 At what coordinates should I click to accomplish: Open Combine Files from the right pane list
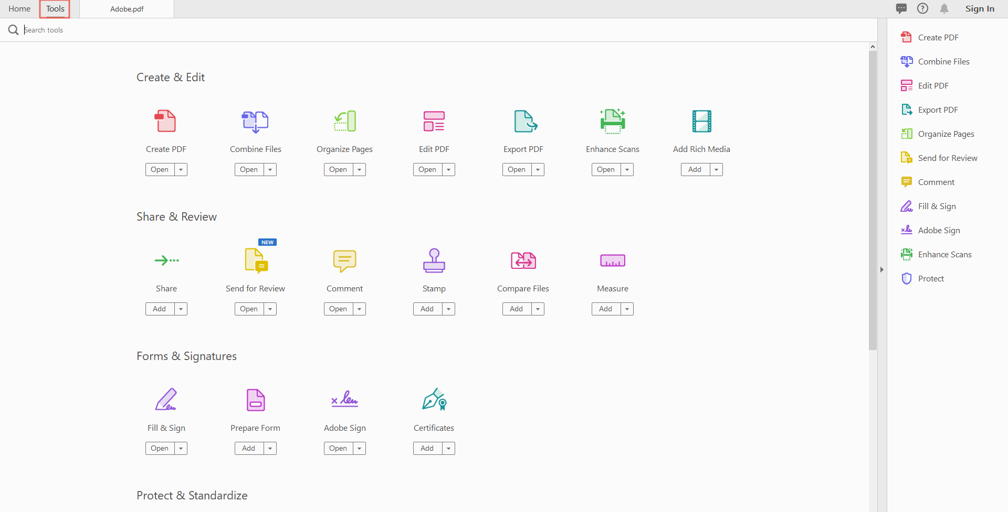tap(934, 61)
